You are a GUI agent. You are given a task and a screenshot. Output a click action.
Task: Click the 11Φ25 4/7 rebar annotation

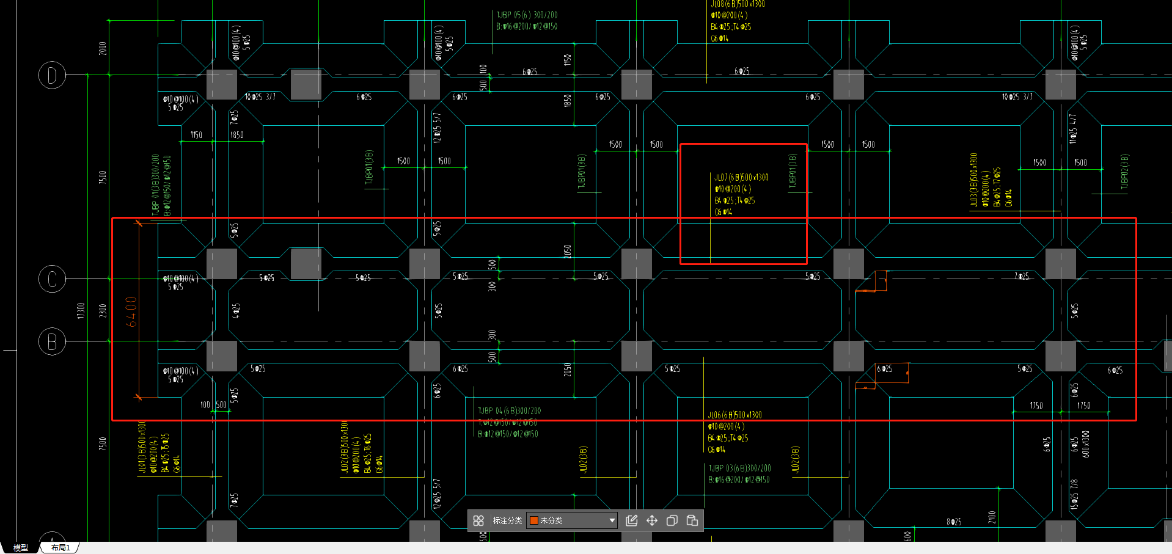(x=1072, y=129)
